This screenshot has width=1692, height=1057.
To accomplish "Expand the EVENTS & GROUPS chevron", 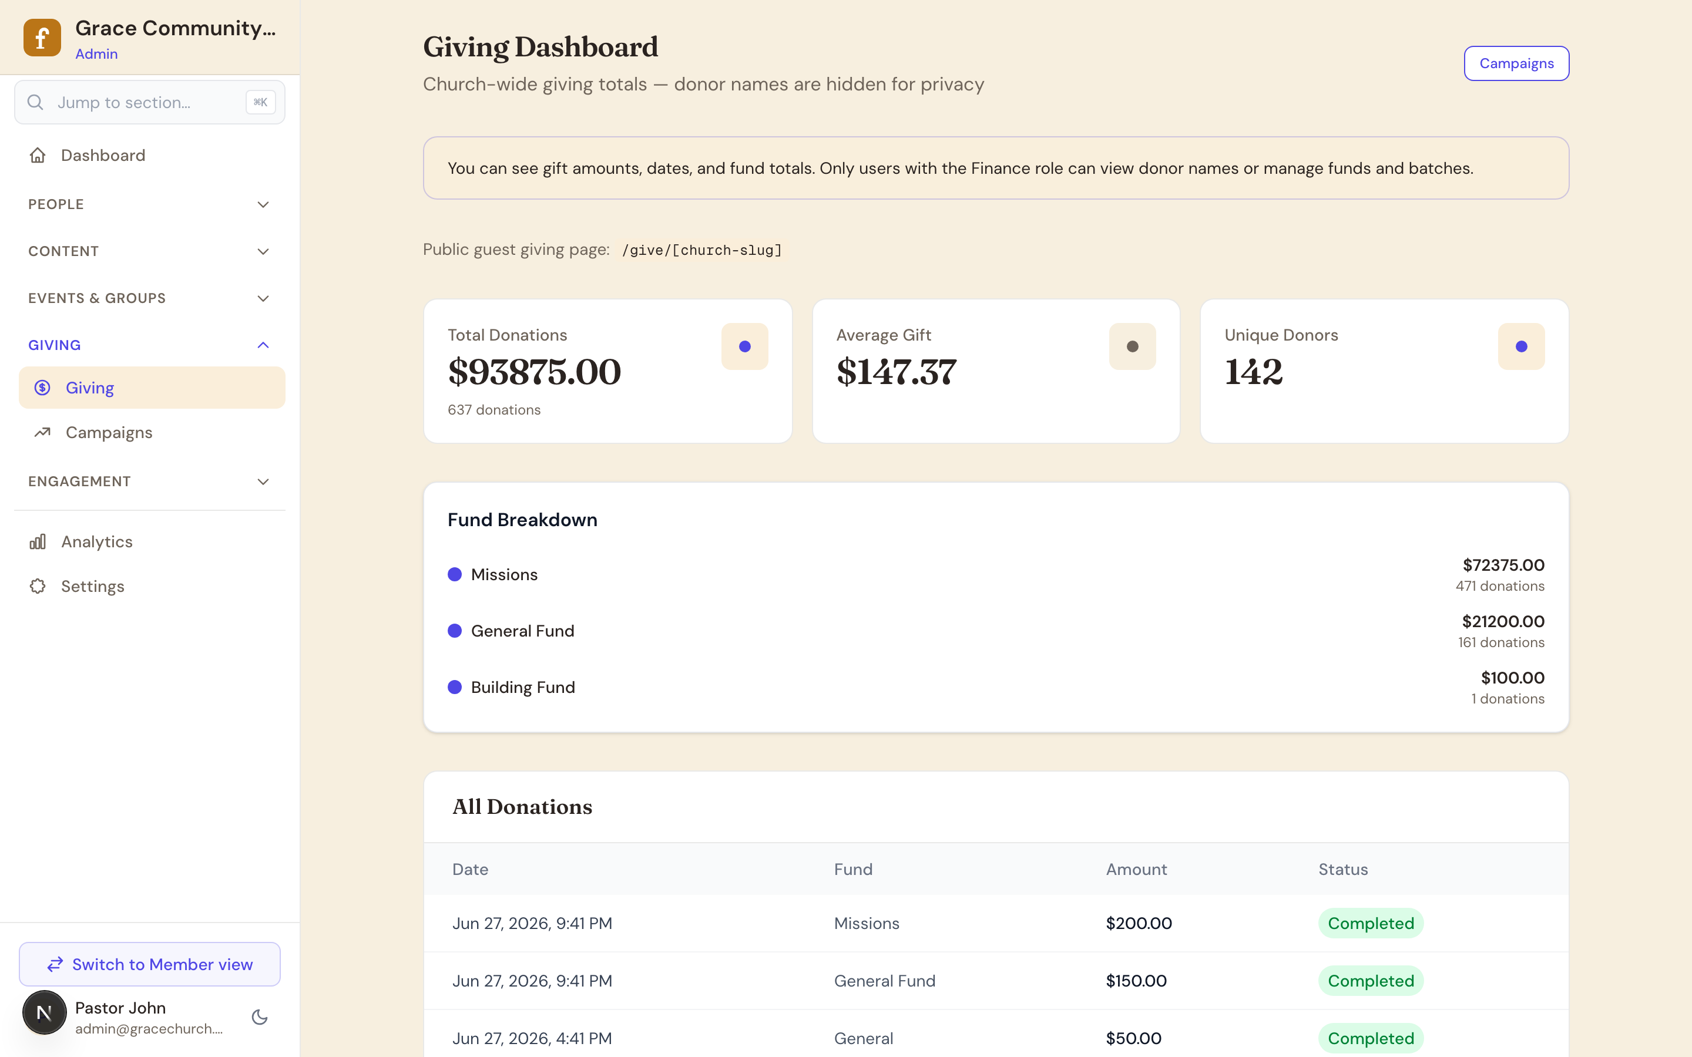I will click(263, 298).
